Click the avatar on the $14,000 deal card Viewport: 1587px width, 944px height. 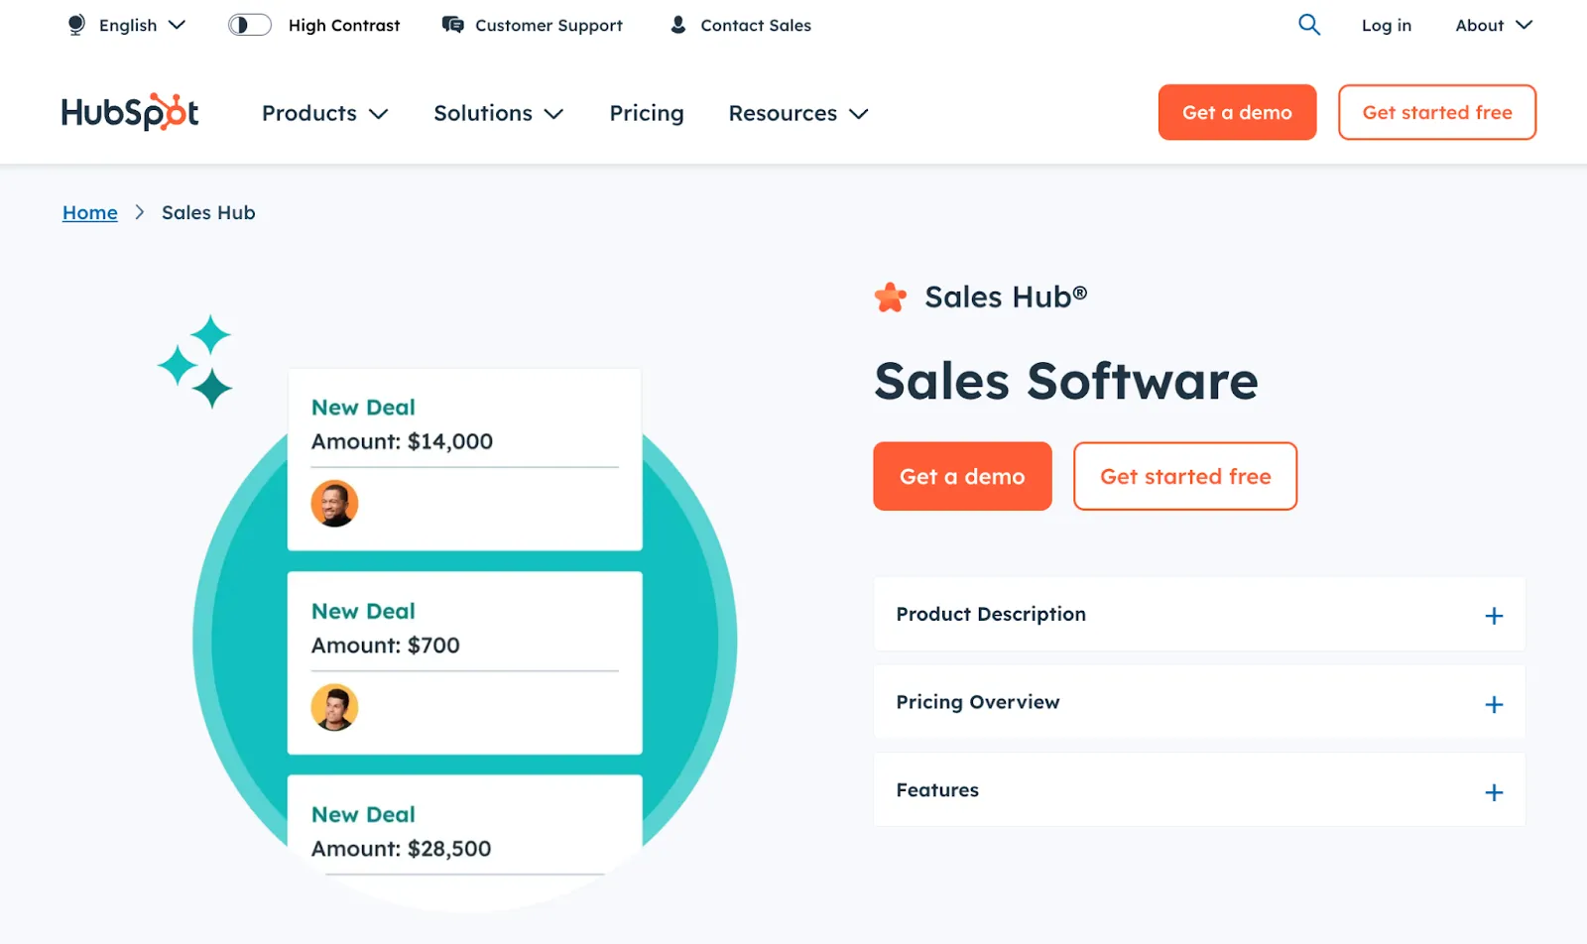pyautogui.click(x=334, y=504)
